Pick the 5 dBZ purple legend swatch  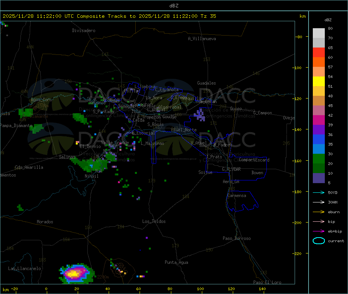coord(319,178)
